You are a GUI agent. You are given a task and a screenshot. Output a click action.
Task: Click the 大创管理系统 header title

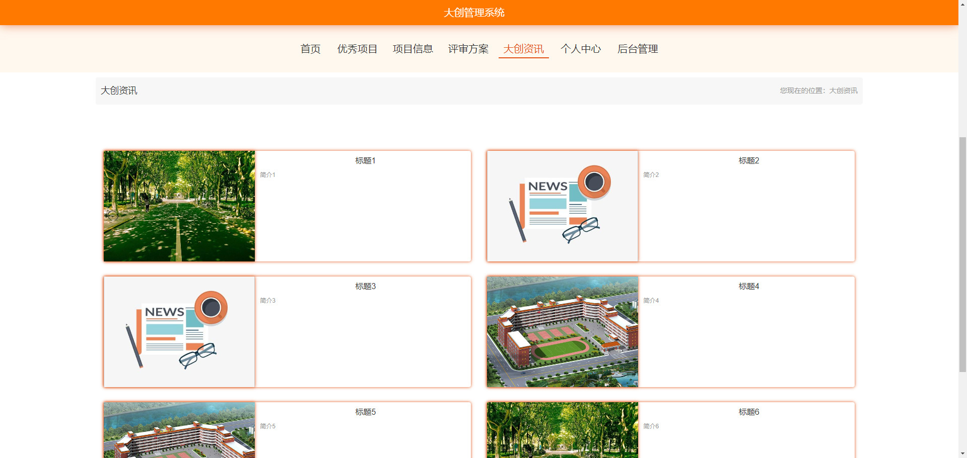click(x=474, y=13)
